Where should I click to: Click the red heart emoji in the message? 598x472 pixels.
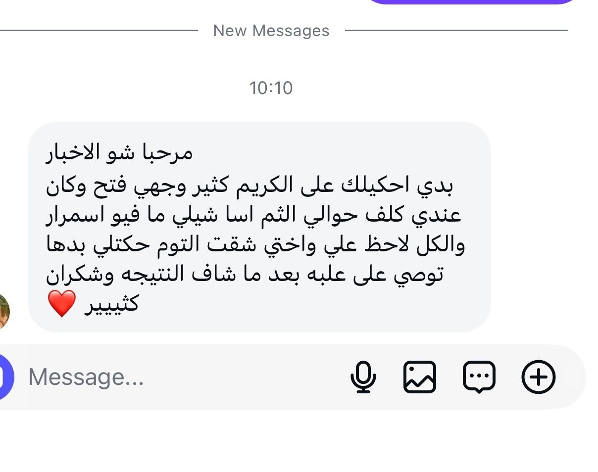(62, 303)
